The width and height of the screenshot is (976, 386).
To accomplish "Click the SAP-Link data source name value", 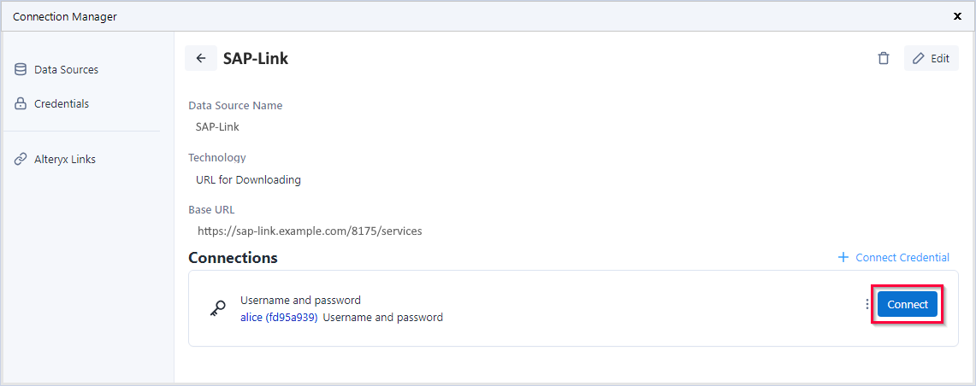I will tap(217, 126).
